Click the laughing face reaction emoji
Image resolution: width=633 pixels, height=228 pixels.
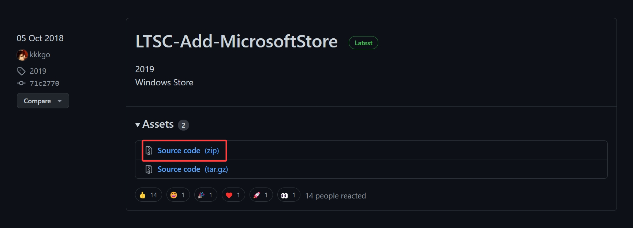click(x=175, y=194)
